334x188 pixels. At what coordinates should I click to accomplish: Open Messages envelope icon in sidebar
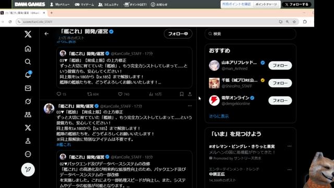tap(28, 88)
